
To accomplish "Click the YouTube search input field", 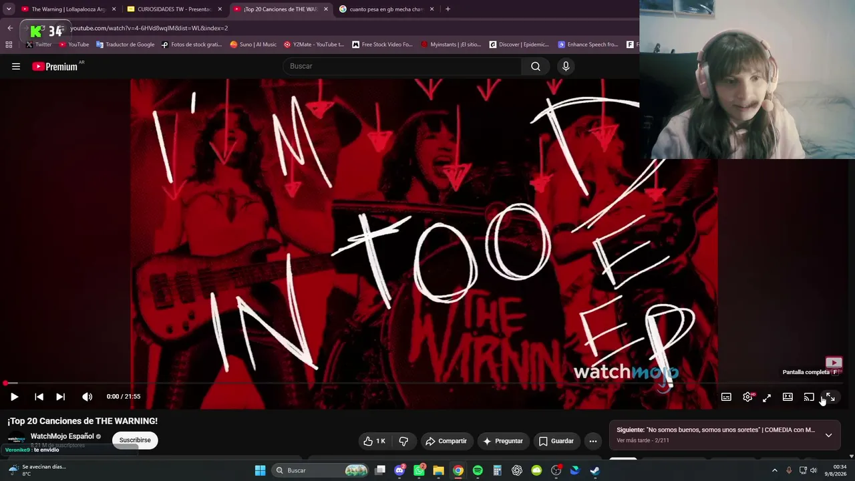I will click(403, 66).
